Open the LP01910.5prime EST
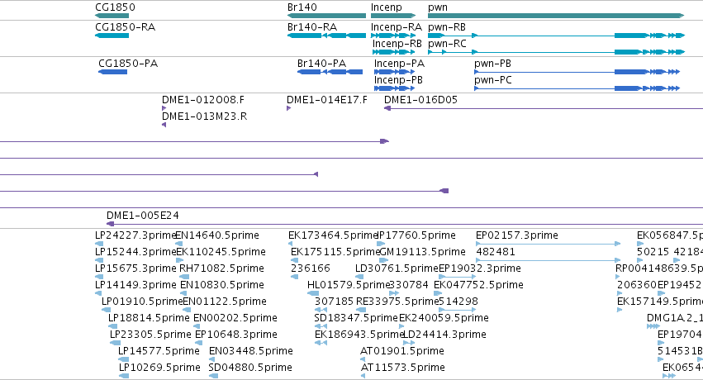 (107, 310)
